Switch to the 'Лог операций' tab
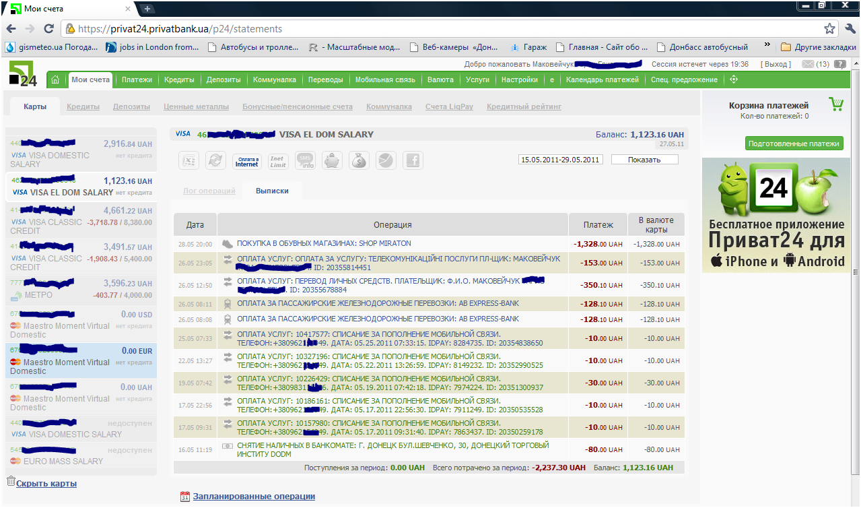Viewport: 861px width, 508px height. tap(209, 191)
